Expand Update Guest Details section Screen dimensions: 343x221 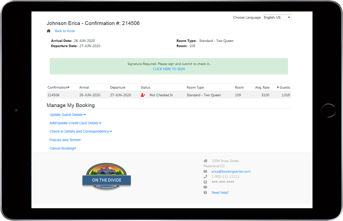[67, 115]
